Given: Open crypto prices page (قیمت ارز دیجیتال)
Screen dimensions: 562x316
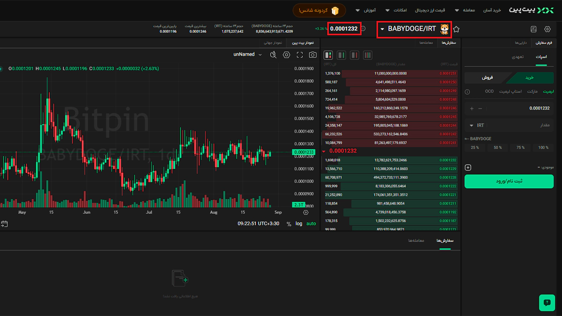Looking at the screenshot, I should (x=430, y=10).
